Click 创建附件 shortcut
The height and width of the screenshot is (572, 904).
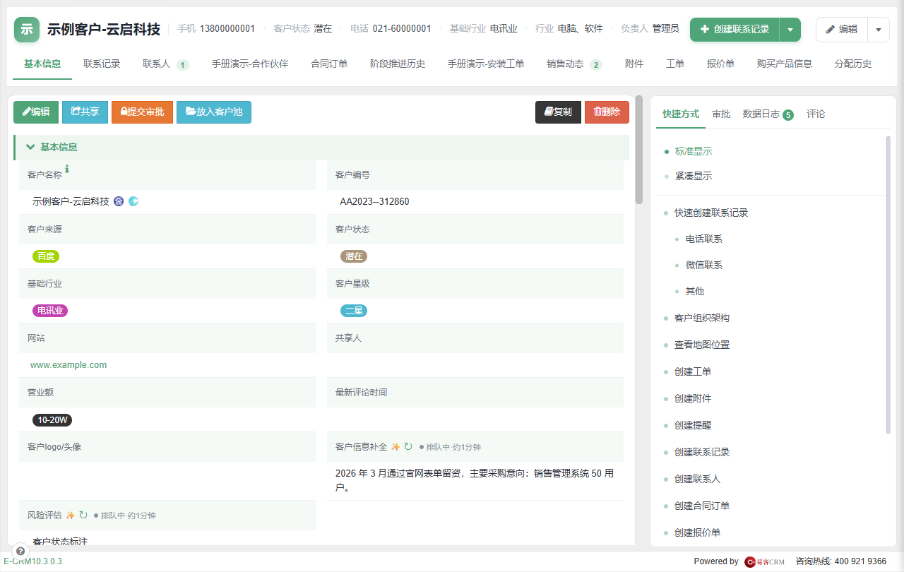pos(693,398)
